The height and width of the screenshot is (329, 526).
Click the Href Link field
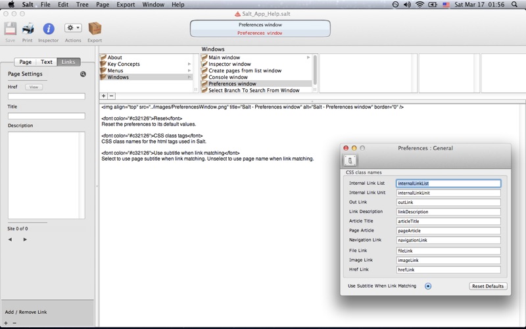[448, 270]
